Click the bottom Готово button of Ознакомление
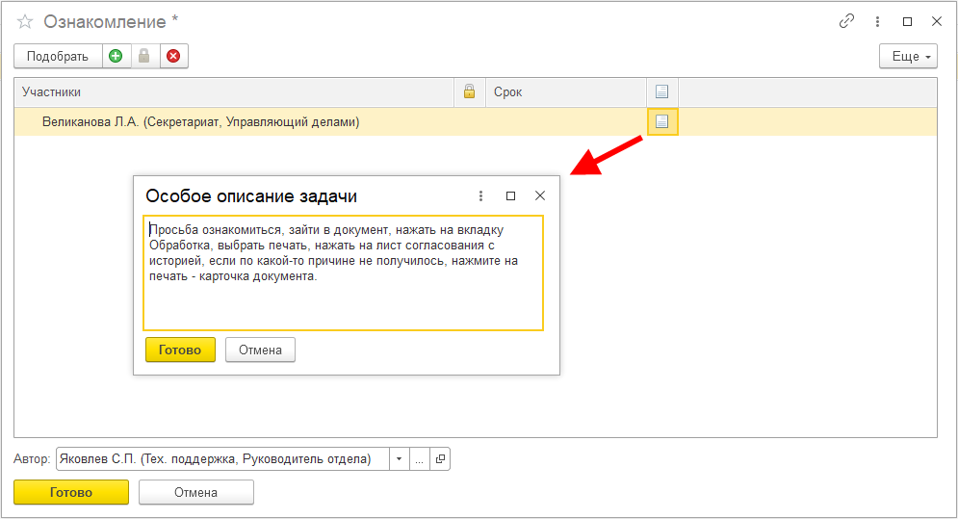The width and height of the screenshot is (958, 519). (71, 492)
